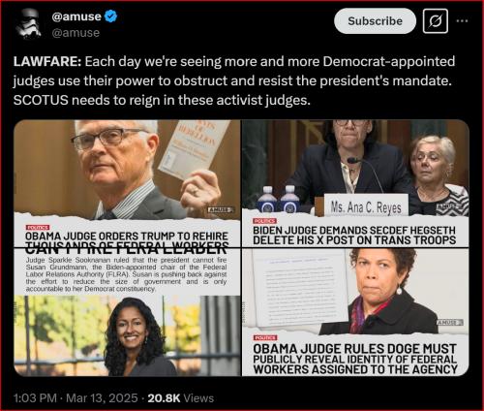Click the red POLITICS tag in first image
484x411 pixels.
pos(38,228)
